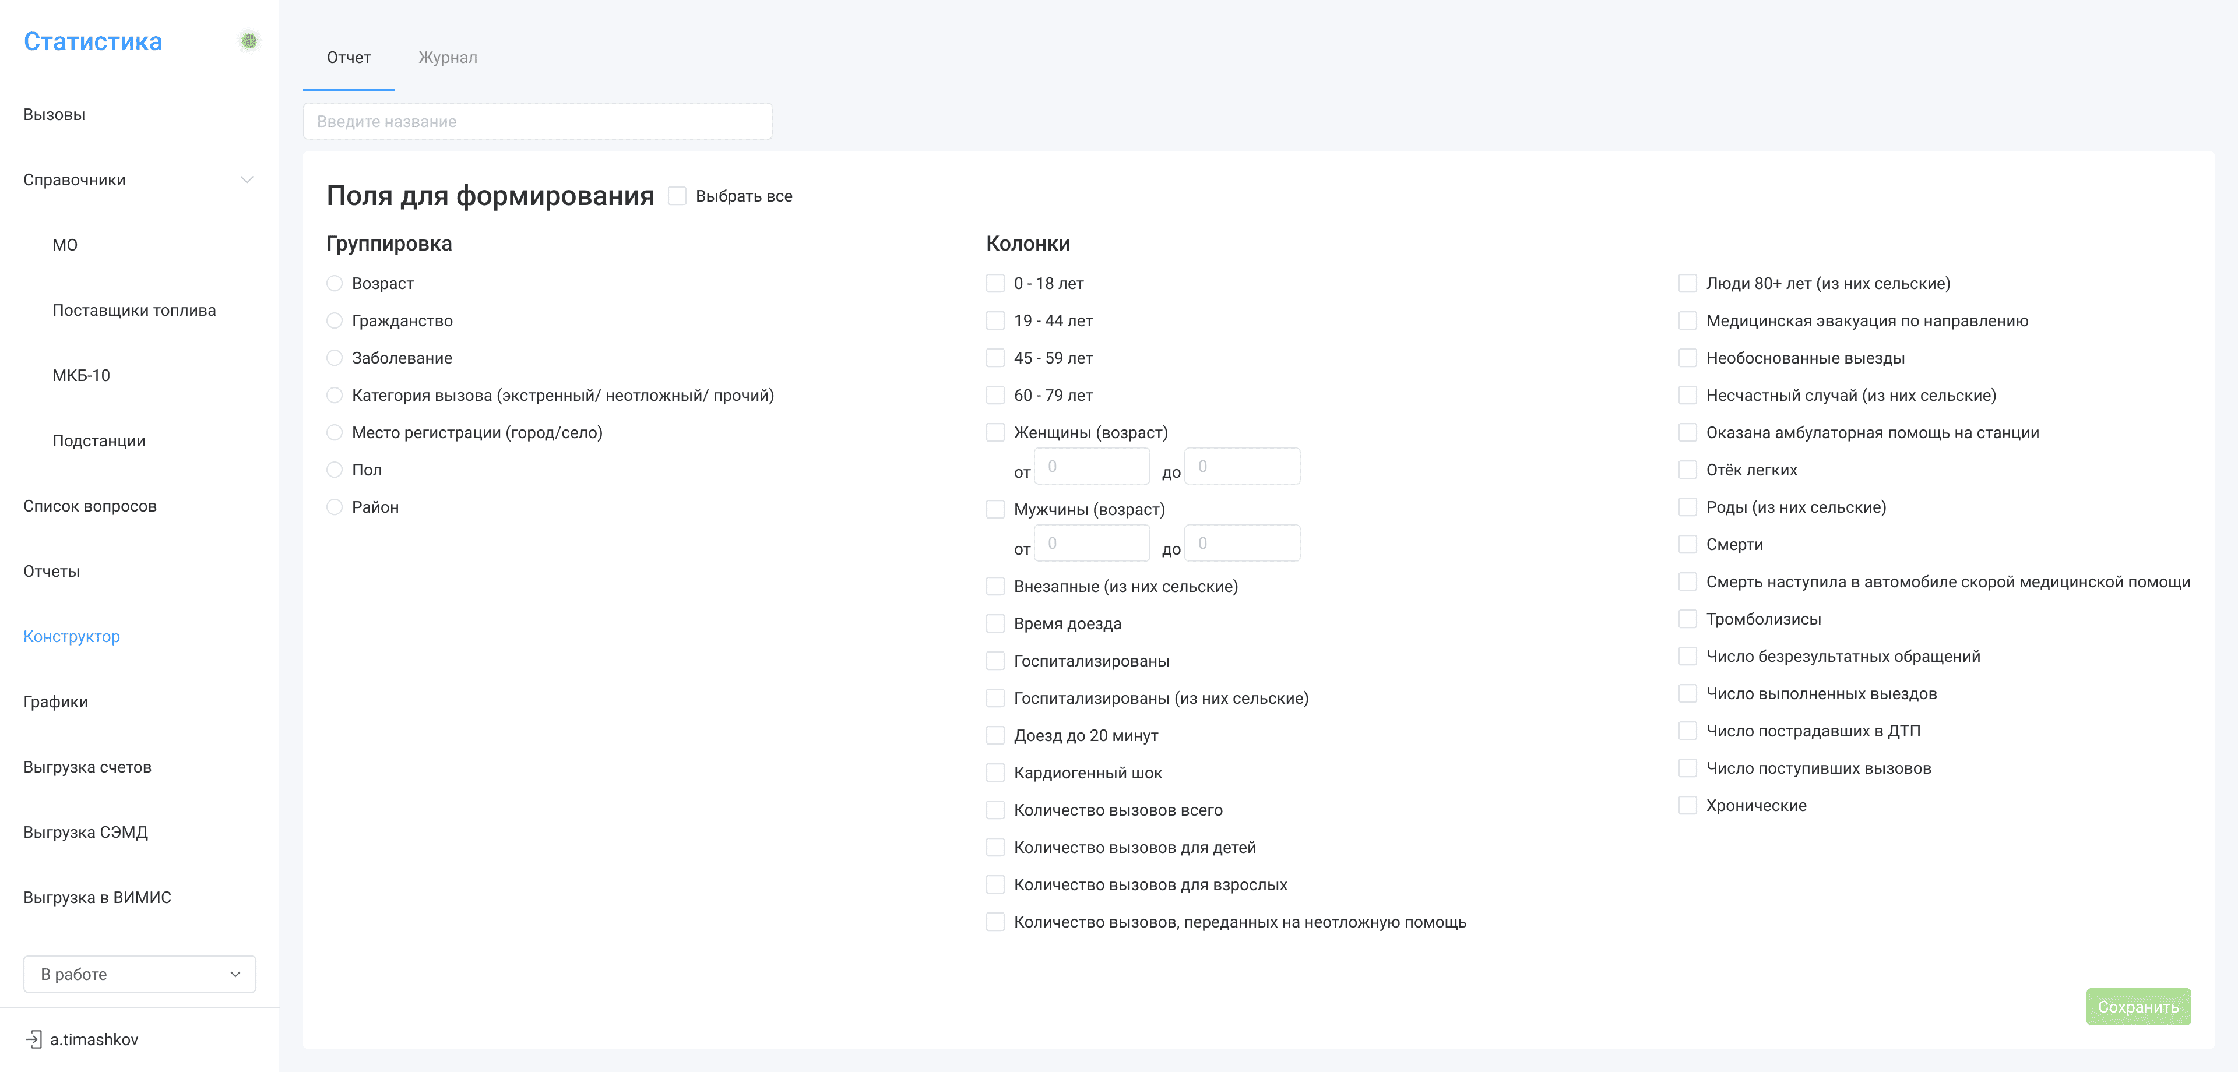This screenshot has height=1072, width=2238.
Task: Open Конструктор in the sidebar
Action: (71, 636)
